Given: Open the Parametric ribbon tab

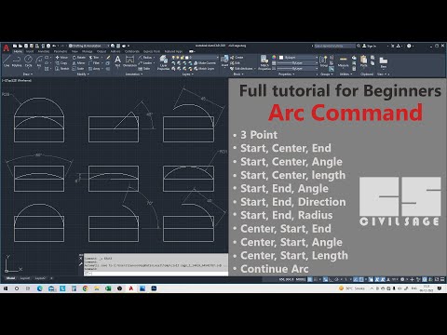Looking at the screenshot, I should pos(61,51).
